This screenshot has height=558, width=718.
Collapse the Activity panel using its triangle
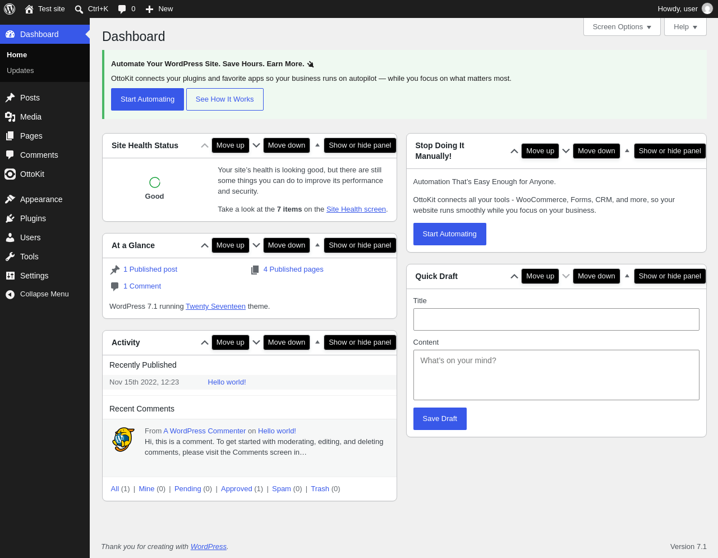click(x=317, y=342)
